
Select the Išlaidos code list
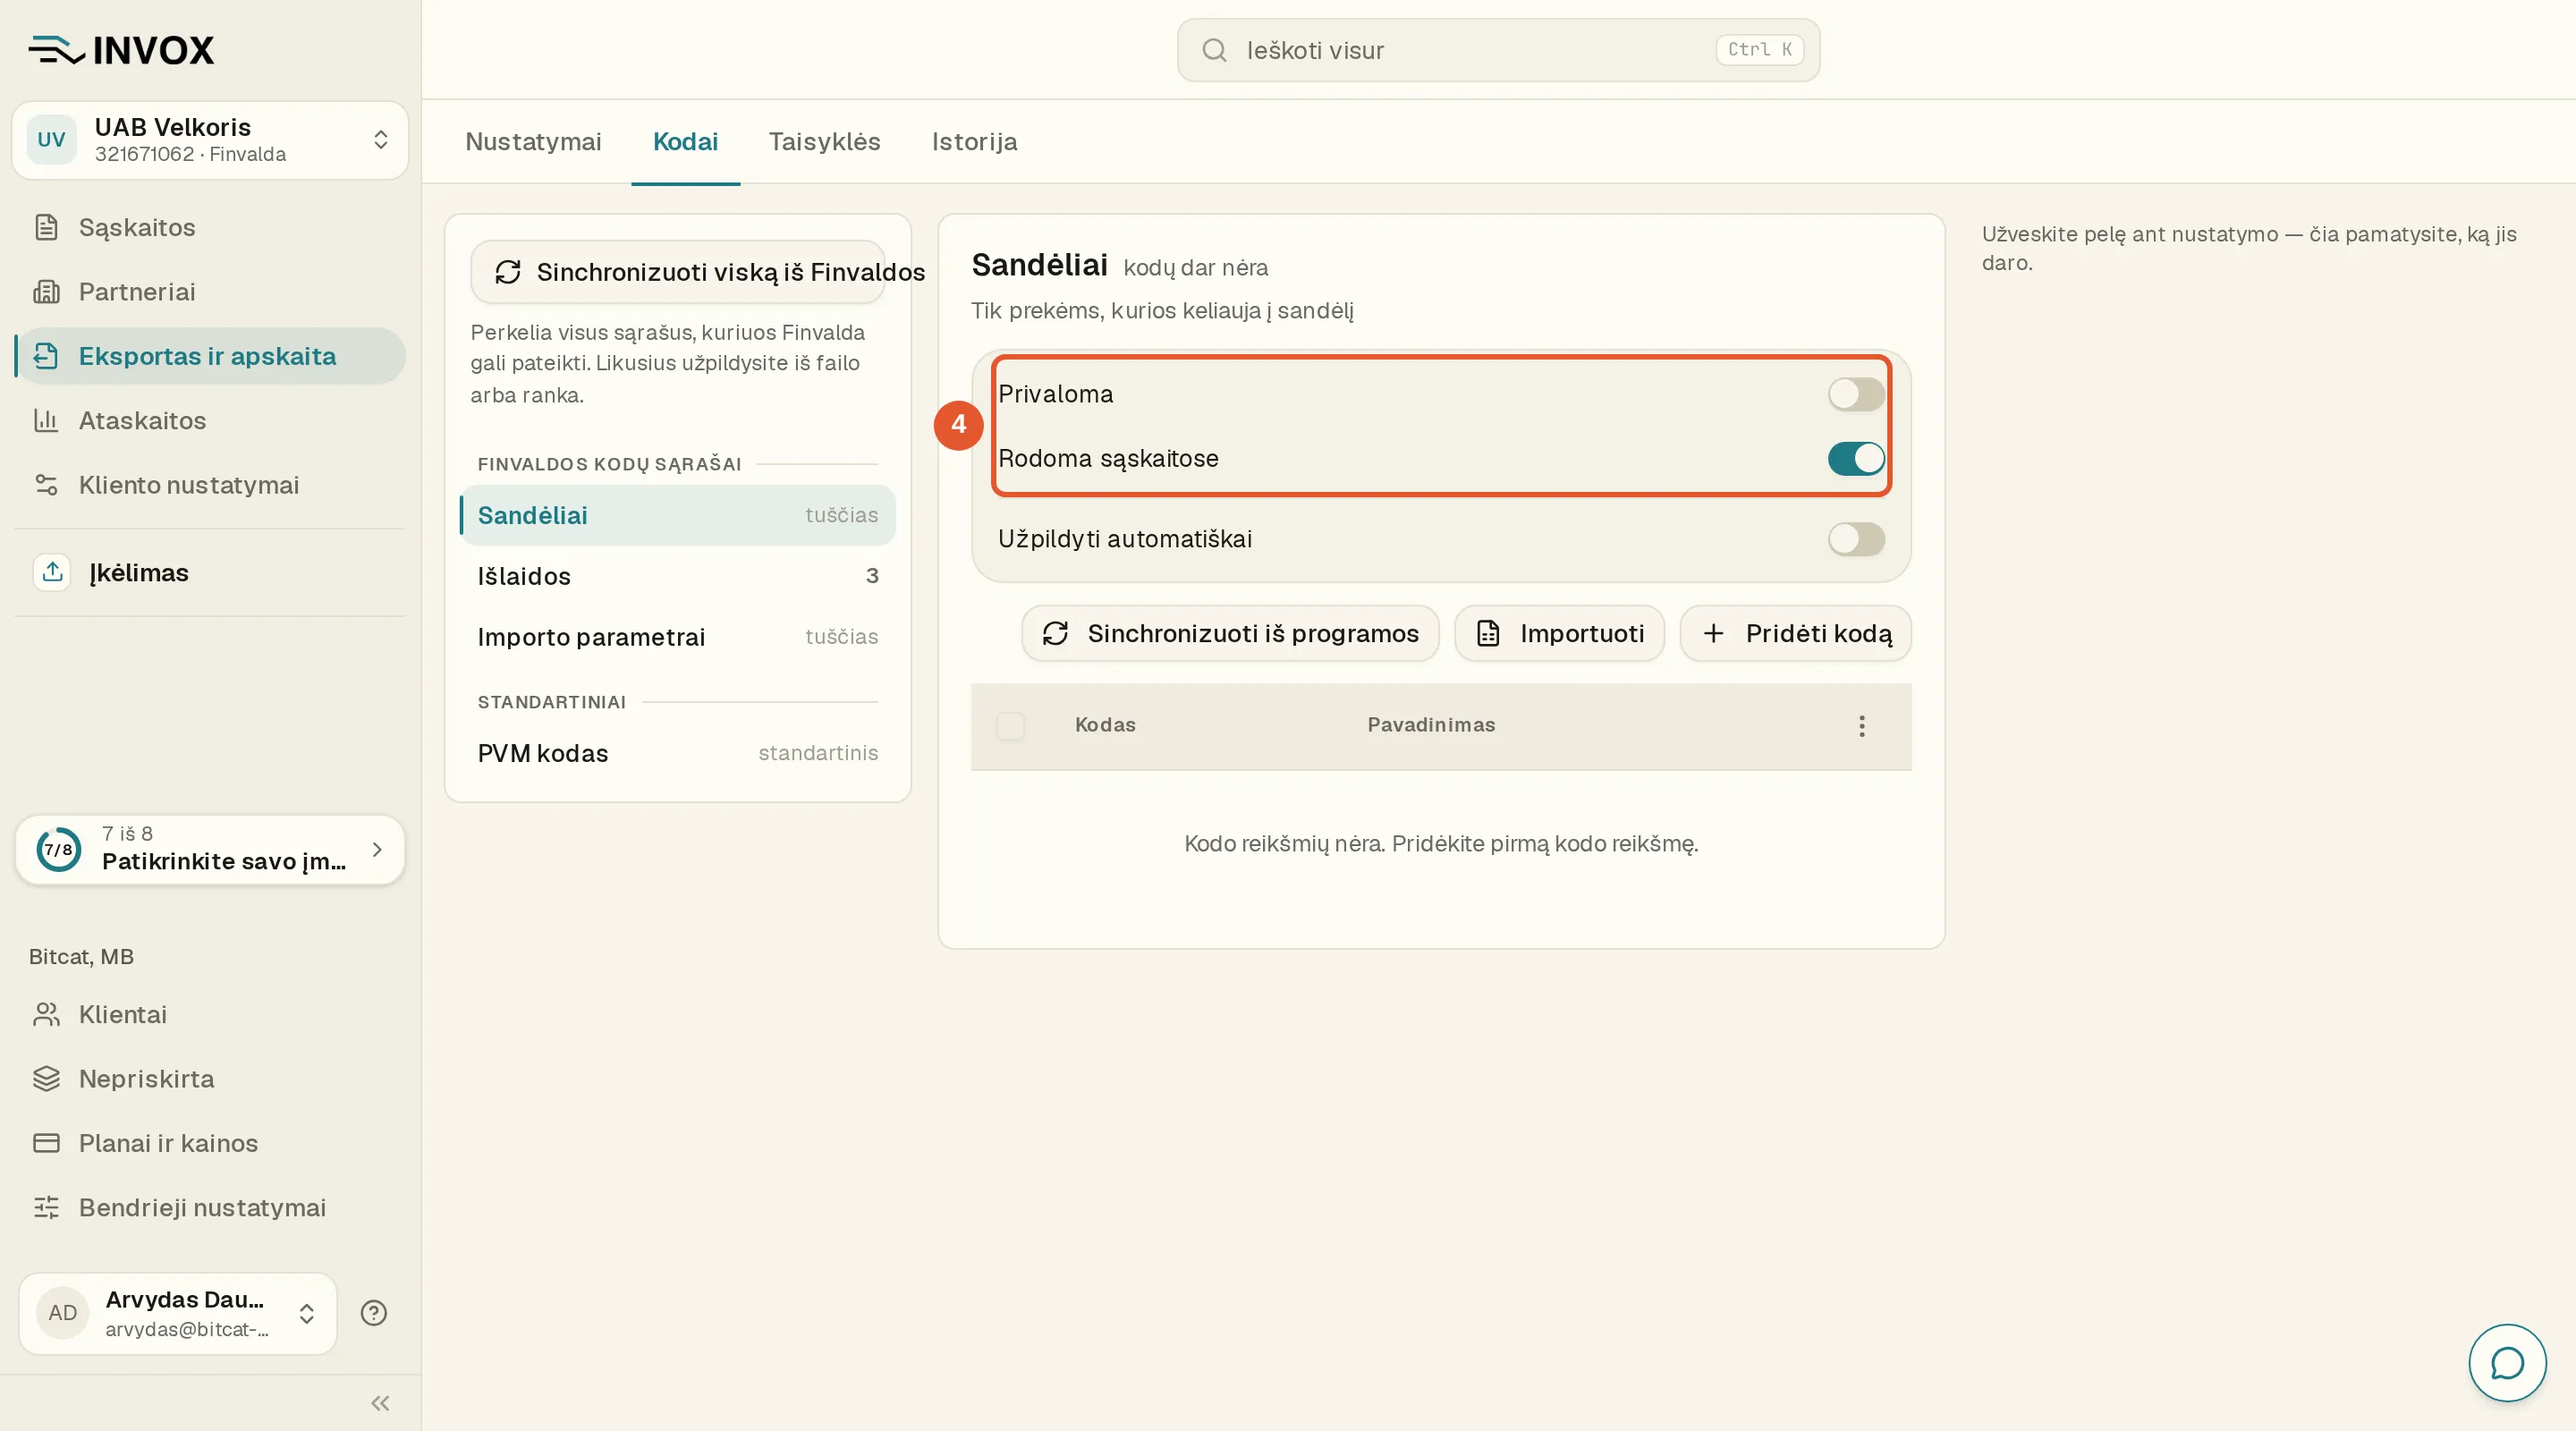point(678,576)
